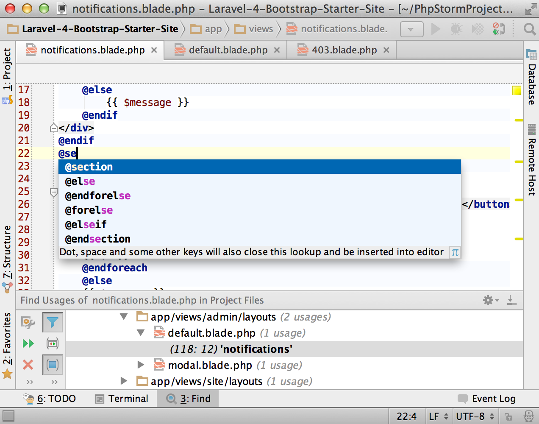Expand app/views/site/layouts node
Image resolution: width=539 pixels, height=424 pixels.
(x=124, y=381)
